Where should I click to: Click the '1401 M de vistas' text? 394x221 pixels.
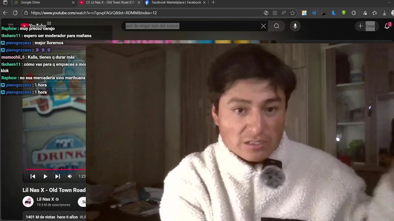pyautogui.click(x=41, y=217)
